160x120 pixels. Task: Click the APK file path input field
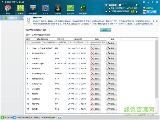[75, 30]
